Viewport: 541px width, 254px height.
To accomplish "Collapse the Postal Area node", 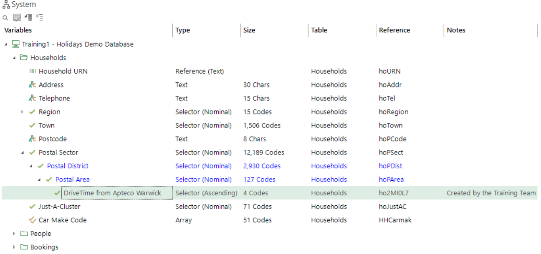I will click(39, 180).
